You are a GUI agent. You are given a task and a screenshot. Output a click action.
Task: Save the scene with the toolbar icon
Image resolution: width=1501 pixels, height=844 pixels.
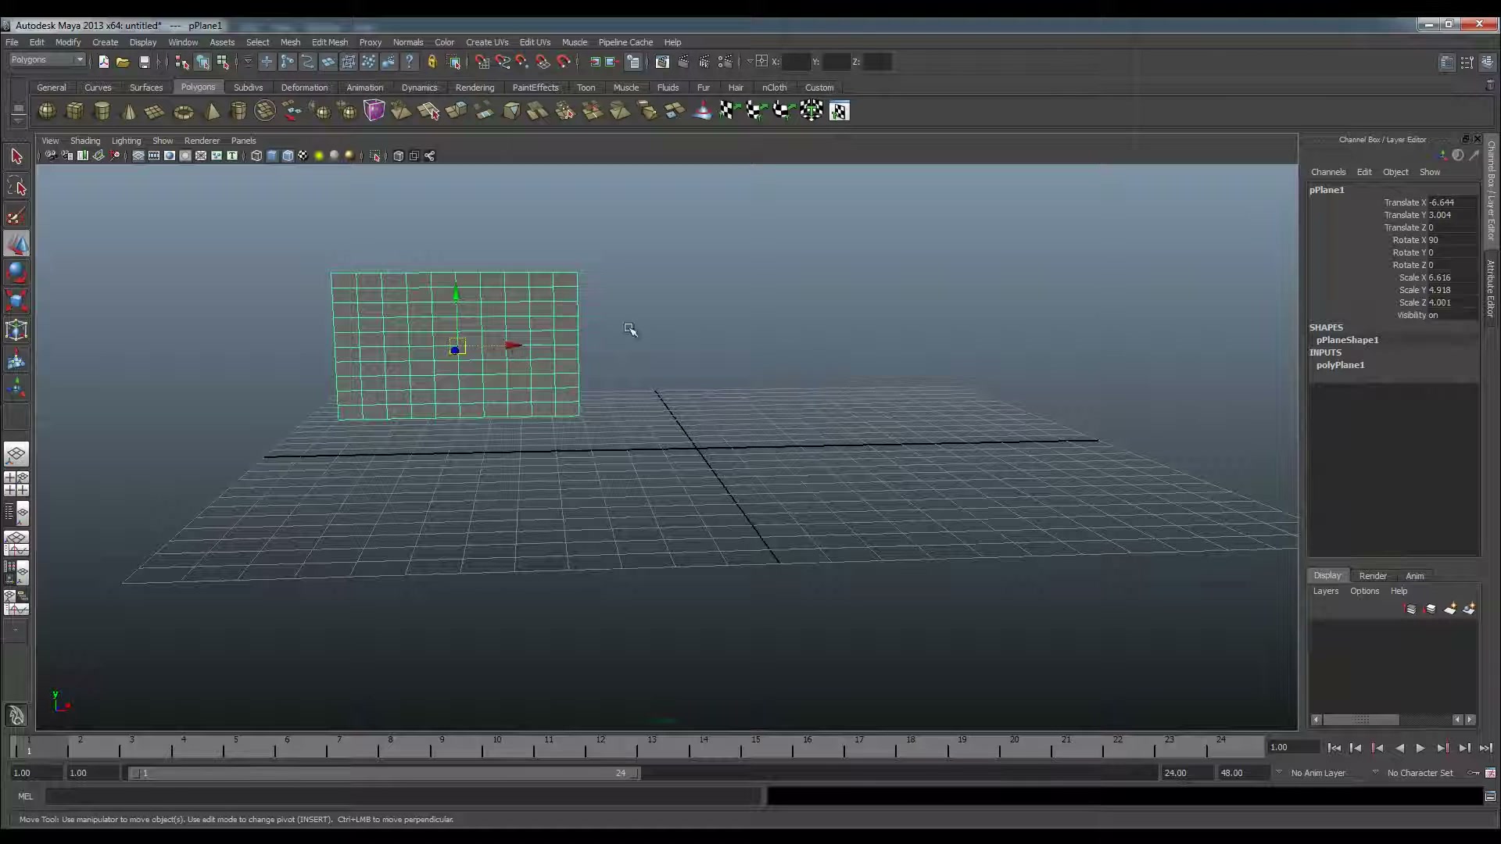144,62
